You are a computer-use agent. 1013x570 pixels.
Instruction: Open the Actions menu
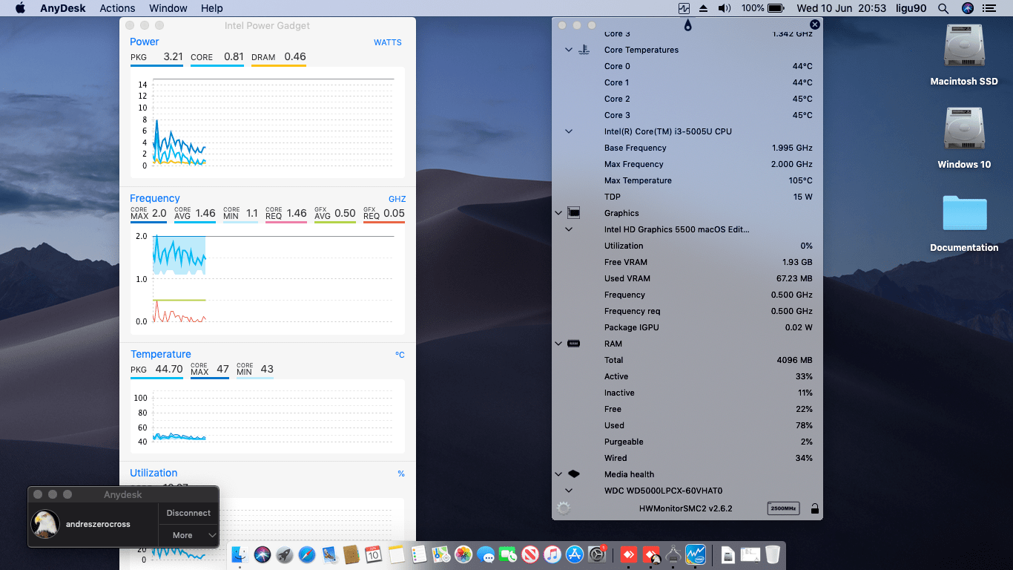117,8
